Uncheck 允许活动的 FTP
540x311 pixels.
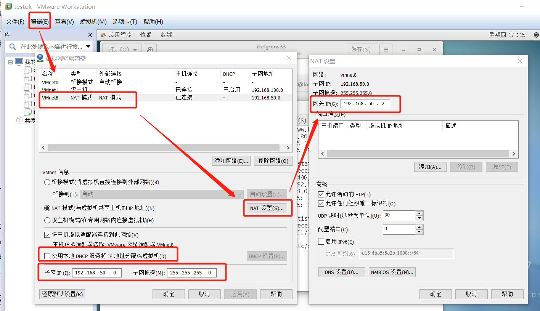tap(321, 194)
